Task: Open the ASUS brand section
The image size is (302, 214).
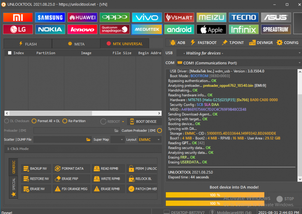Action: (x=276, y=17)
